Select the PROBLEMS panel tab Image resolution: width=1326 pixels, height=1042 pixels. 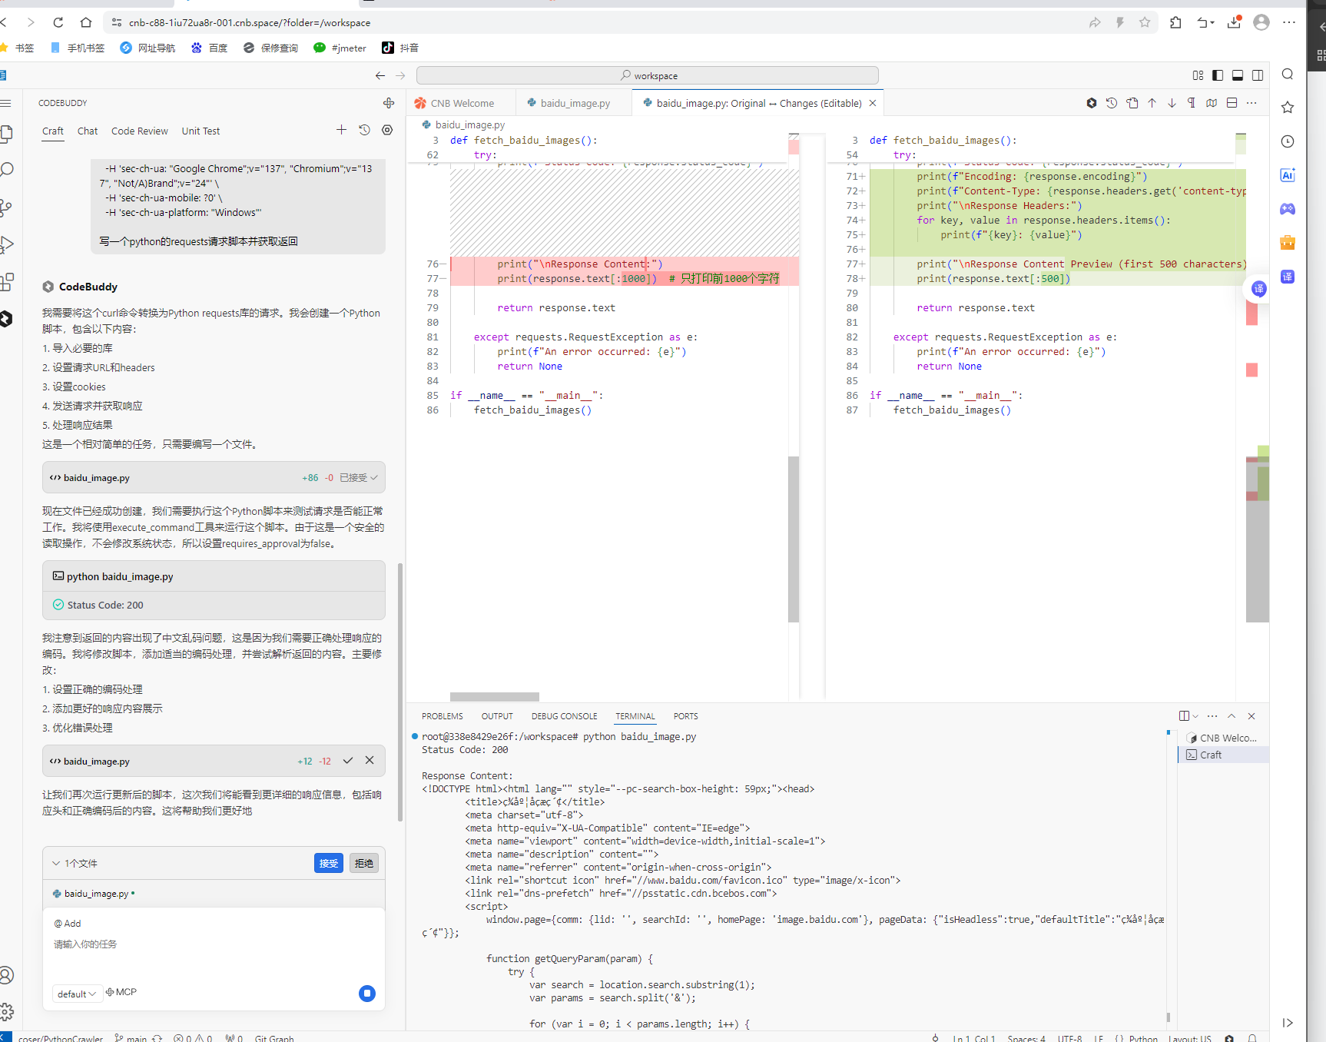click(x=443, y=716)
